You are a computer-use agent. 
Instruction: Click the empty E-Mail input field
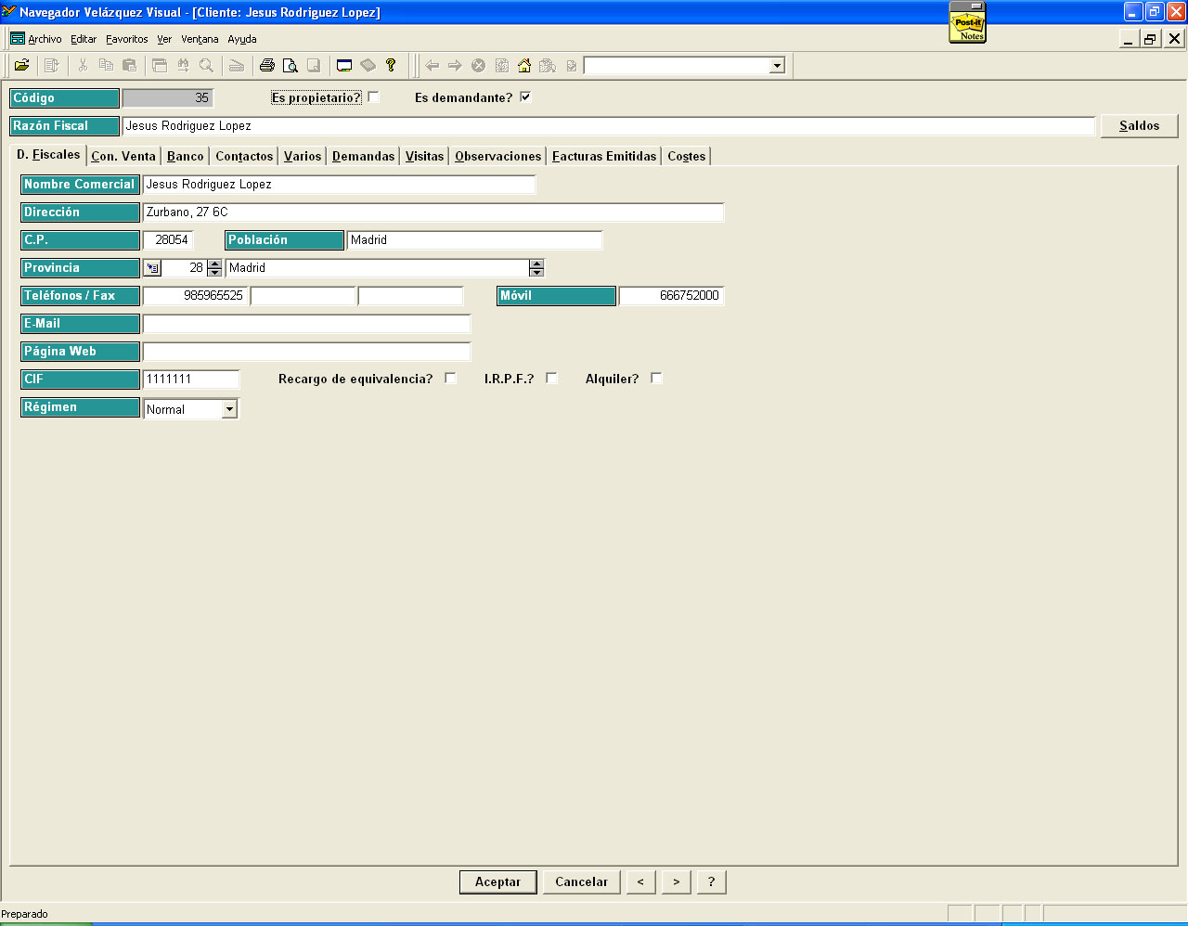point(306,324)
